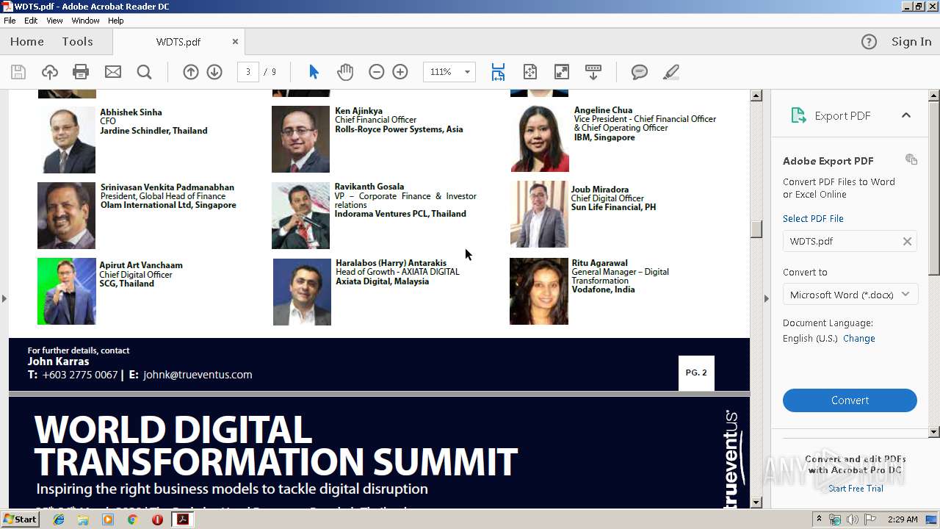
Task: Open the File menu
Action: point(10,21)
